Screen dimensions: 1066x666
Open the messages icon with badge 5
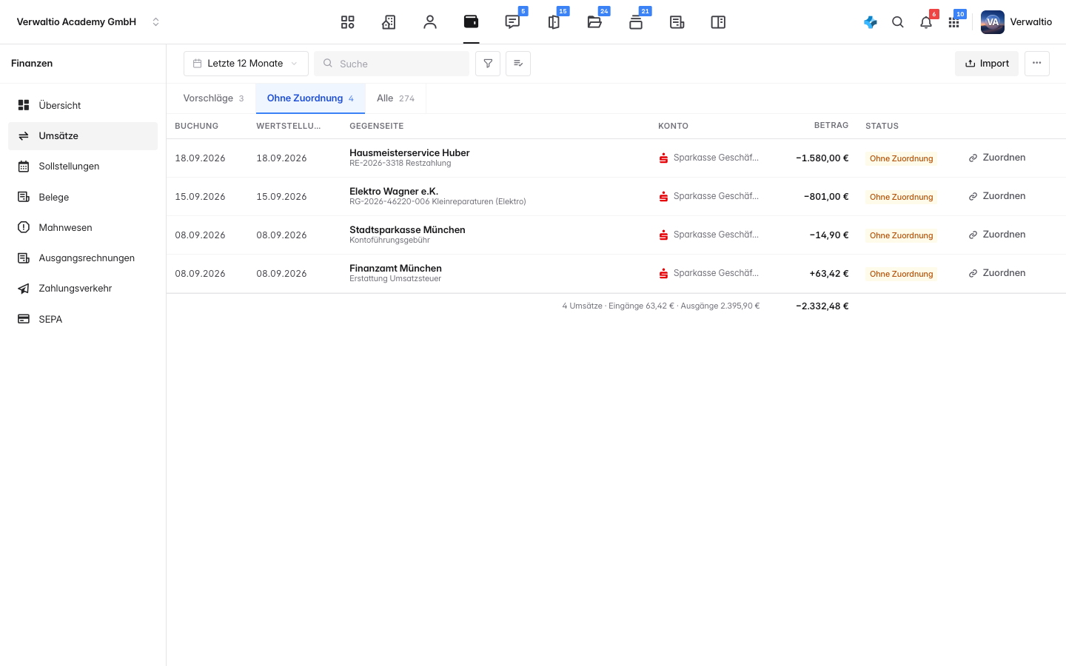(x=512, y=22)
